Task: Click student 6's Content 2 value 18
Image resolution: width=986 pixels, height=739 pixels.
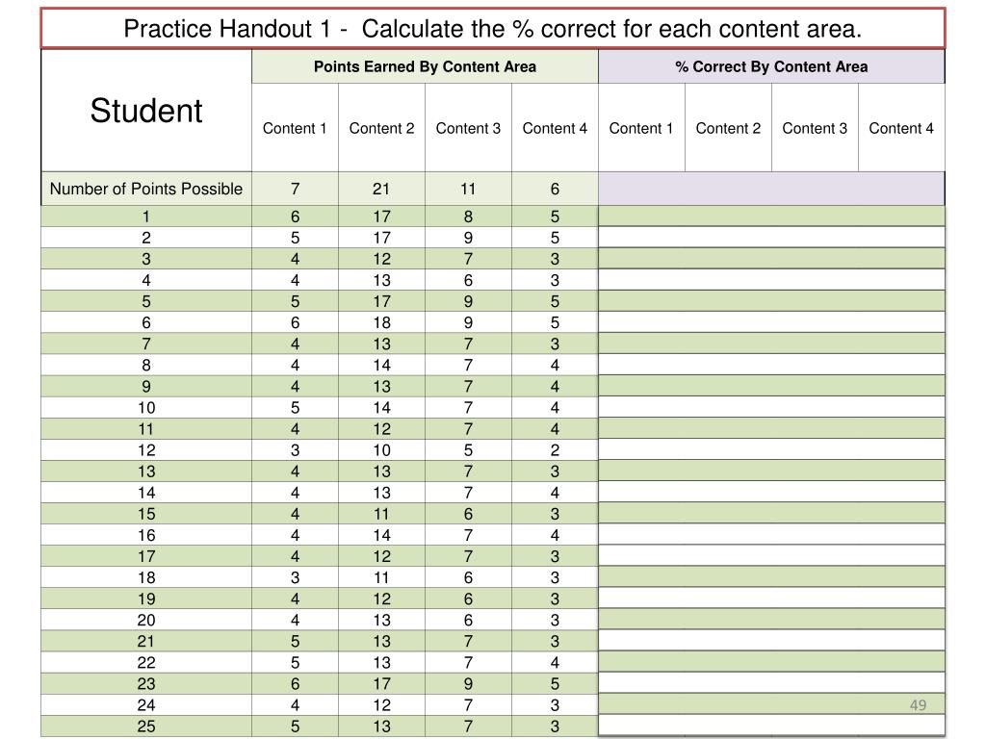Action: click(x=381, y=322)
